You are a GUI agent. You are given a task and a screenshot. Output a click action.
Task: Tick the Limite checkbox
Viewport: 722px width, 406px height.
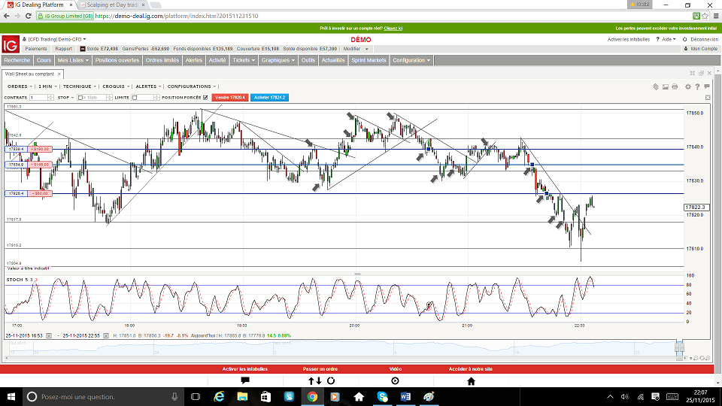point(135,98)
